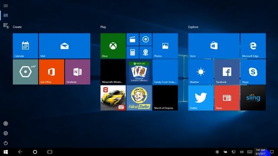Image resolution: width=278 pixels, height=156 pixels.
Task: Switch to all apps list view
Action: pyautogui.click(x=6, y=25)
